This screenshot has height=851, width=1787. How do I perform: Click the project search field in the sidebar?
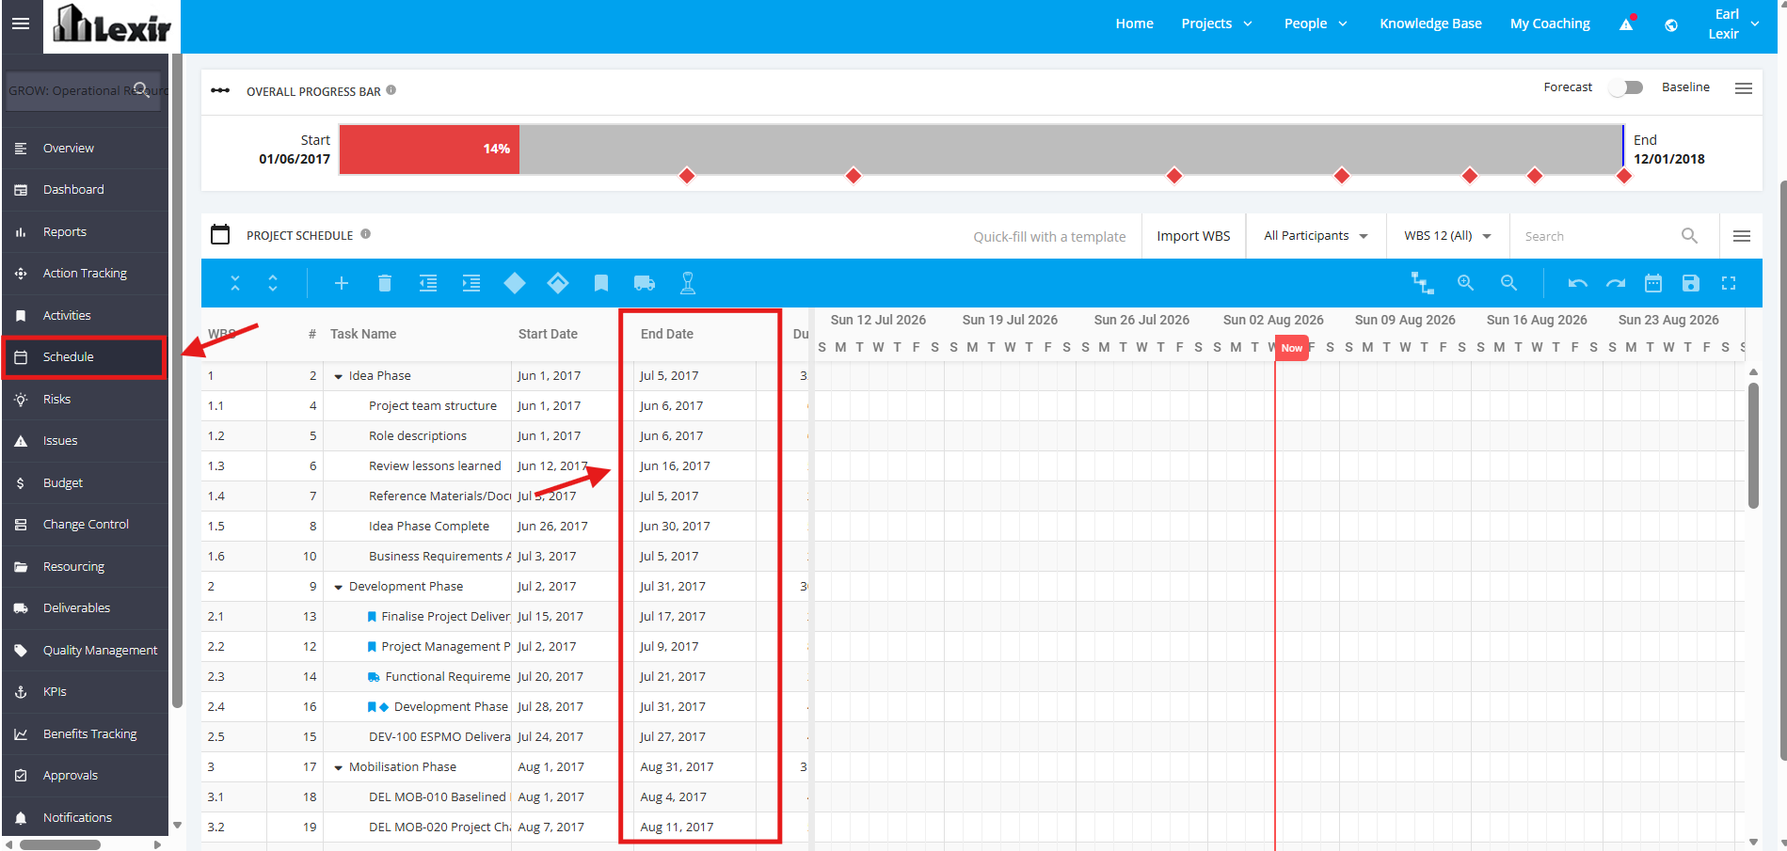click(x=82, y=90)
